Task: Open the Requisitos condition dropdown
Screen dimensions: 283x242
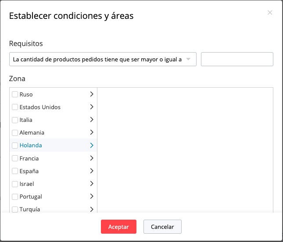Action: click(103, 59)
